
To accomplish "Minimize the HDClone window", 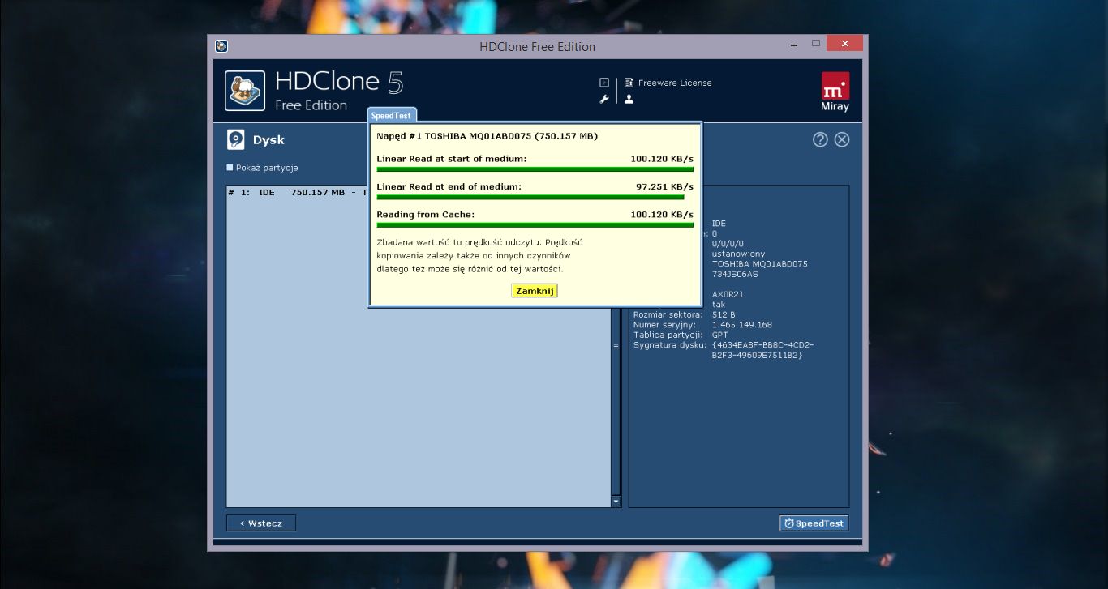I will 792,43.
